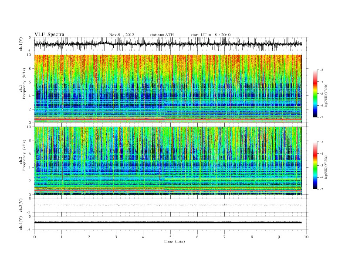Viewport: 345px width, 266px height.
Task: Click the "Time (min)" axis title
Action: (x=174, y=241)
